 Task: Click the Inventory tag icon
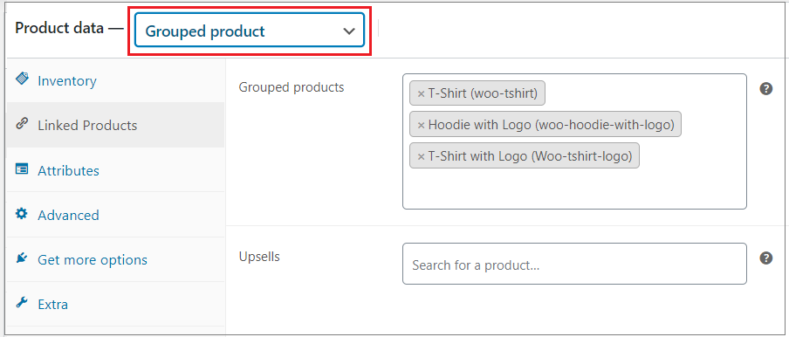pos(22,79)
